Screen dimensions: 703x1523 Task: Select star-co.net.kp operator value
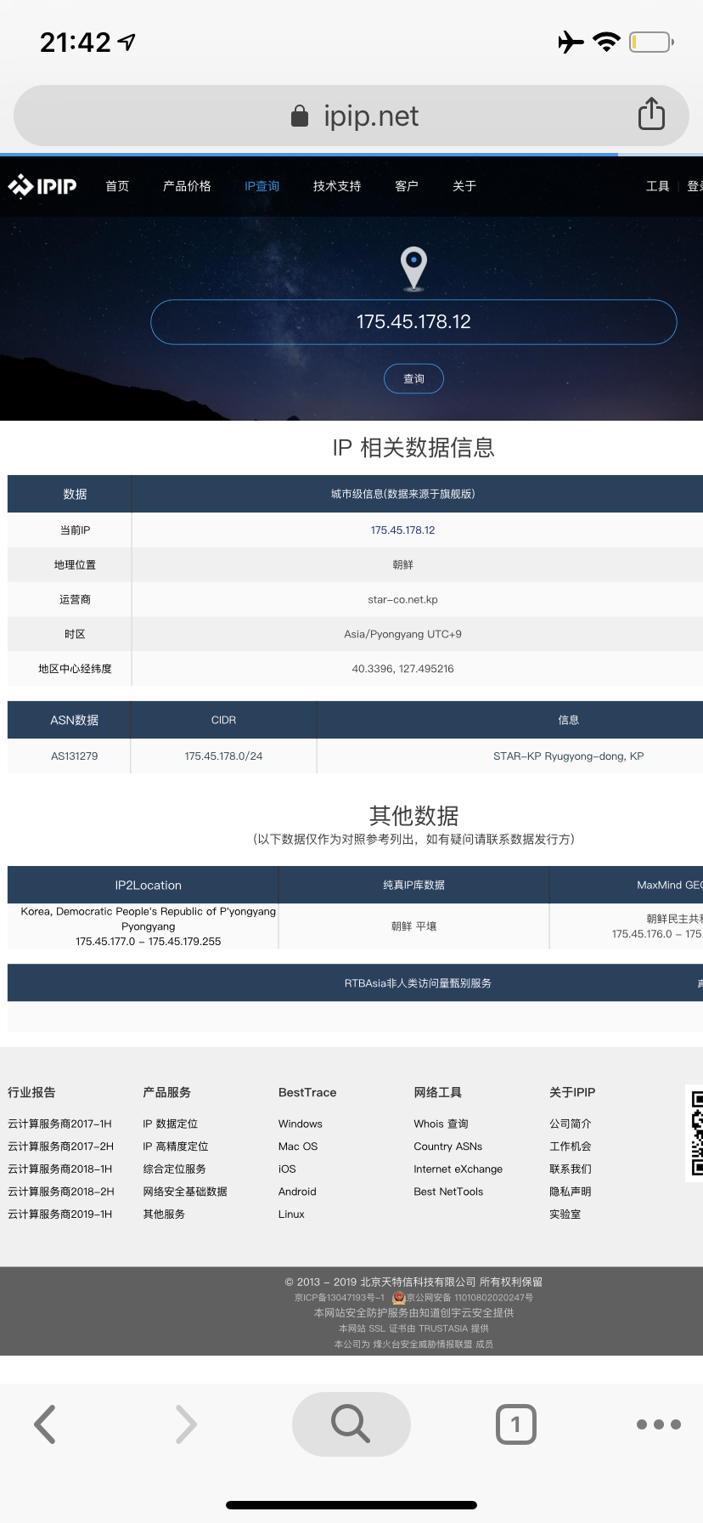402,600
